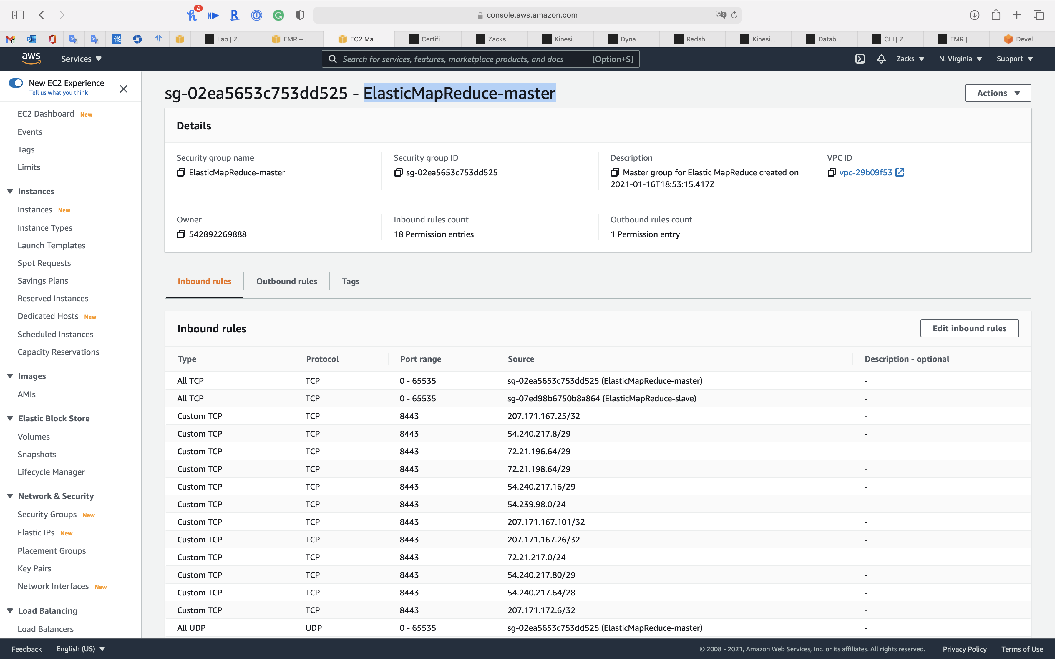Collapse the Network & Security section
The width and height of the screenshot is (1055, 659).
(x=10, y=496)
